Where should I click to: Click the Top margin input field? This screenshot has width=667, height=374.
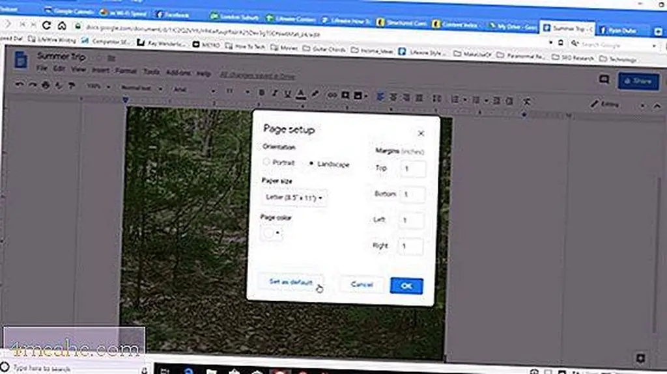coord(412,168)
